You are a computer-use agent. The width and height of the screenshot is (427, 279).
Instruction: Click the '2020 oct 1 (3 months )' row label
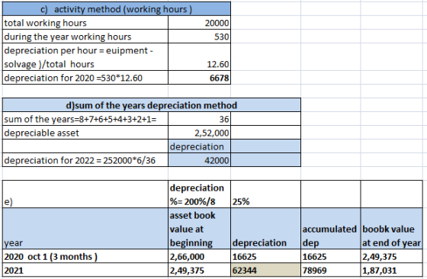tap(85, 256)
